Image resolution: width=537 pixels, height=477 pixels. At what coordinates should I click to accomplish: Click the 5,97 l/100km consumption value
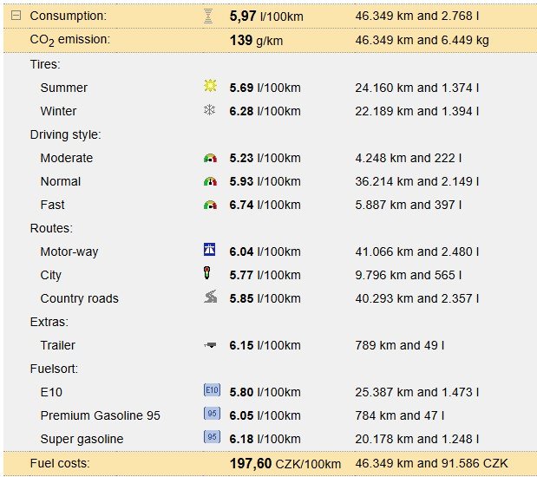pyautogui.click(x=266, y=16)
